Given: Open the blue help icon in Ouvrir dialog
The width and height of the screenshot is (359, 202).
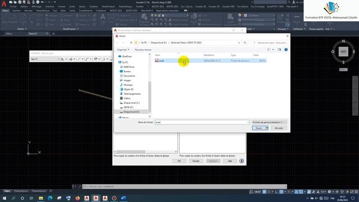Looking at the screenshot, I should [286, 49].
